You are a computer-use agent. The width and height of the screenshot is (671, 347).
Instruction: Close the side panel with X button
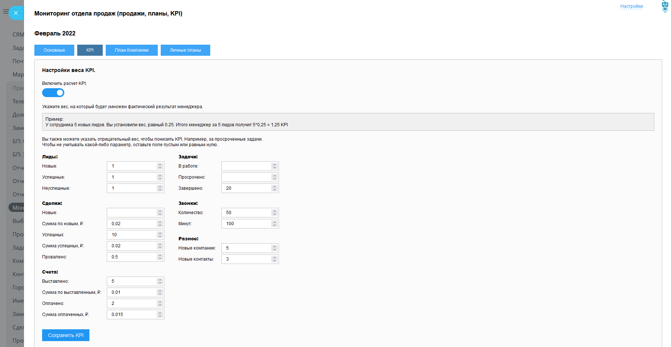coord(16,13)
